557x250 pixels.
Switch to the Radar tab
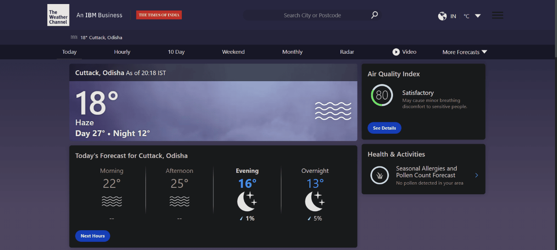[347, 52]
